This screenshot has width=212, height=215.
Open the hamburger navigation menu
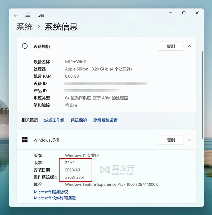[x=27, y=15]
